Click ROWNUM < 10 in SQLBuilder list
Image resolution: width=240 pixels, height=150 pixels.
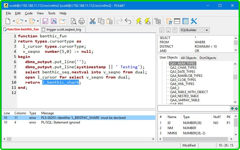pos(206,47)
